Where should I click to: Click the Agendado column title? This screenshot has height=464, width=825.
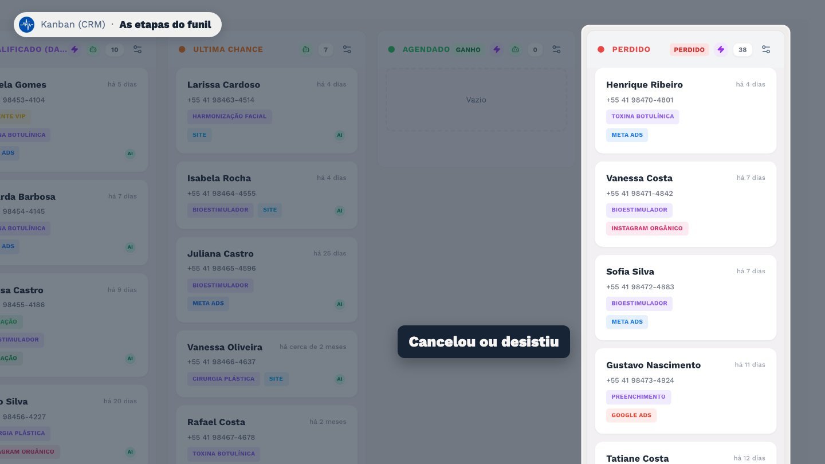coord(426,49)
